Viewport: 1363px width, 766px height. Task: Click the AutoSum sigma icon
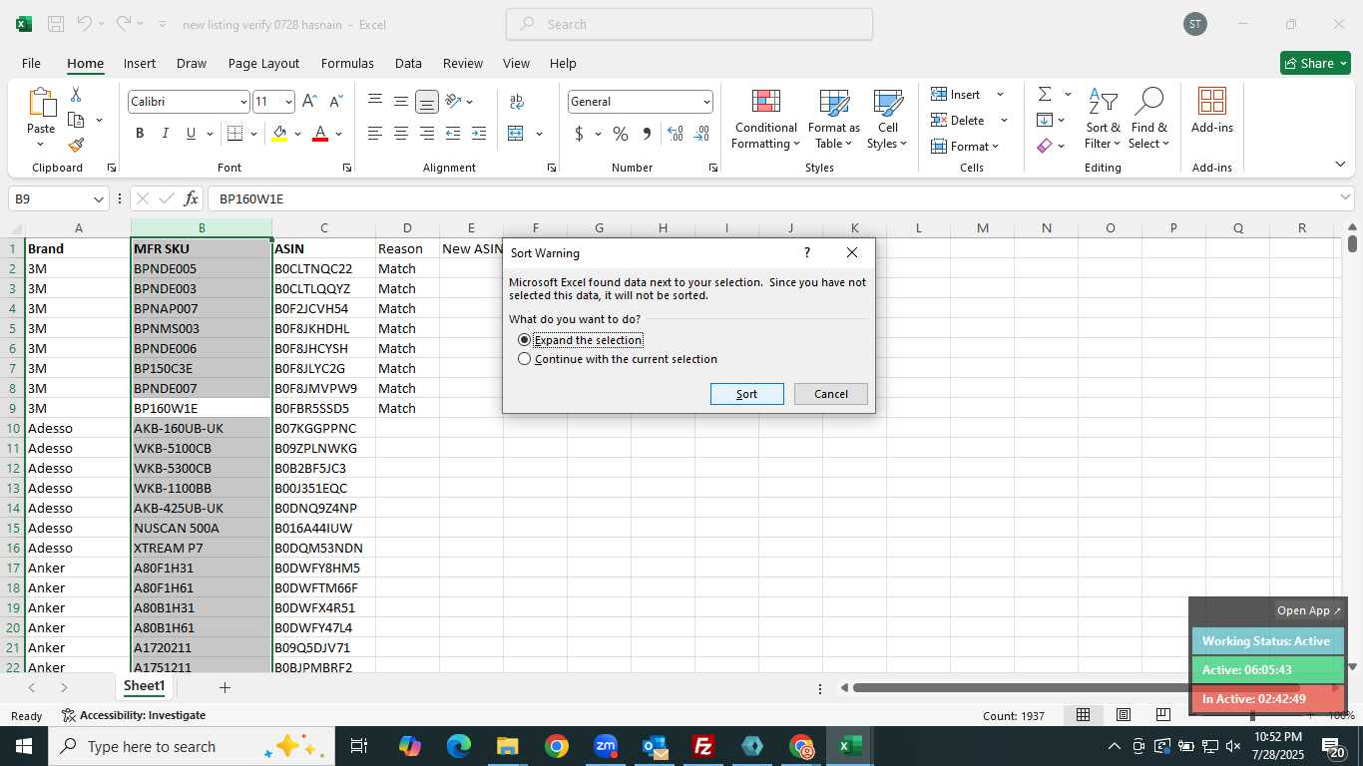(1045, 95)
